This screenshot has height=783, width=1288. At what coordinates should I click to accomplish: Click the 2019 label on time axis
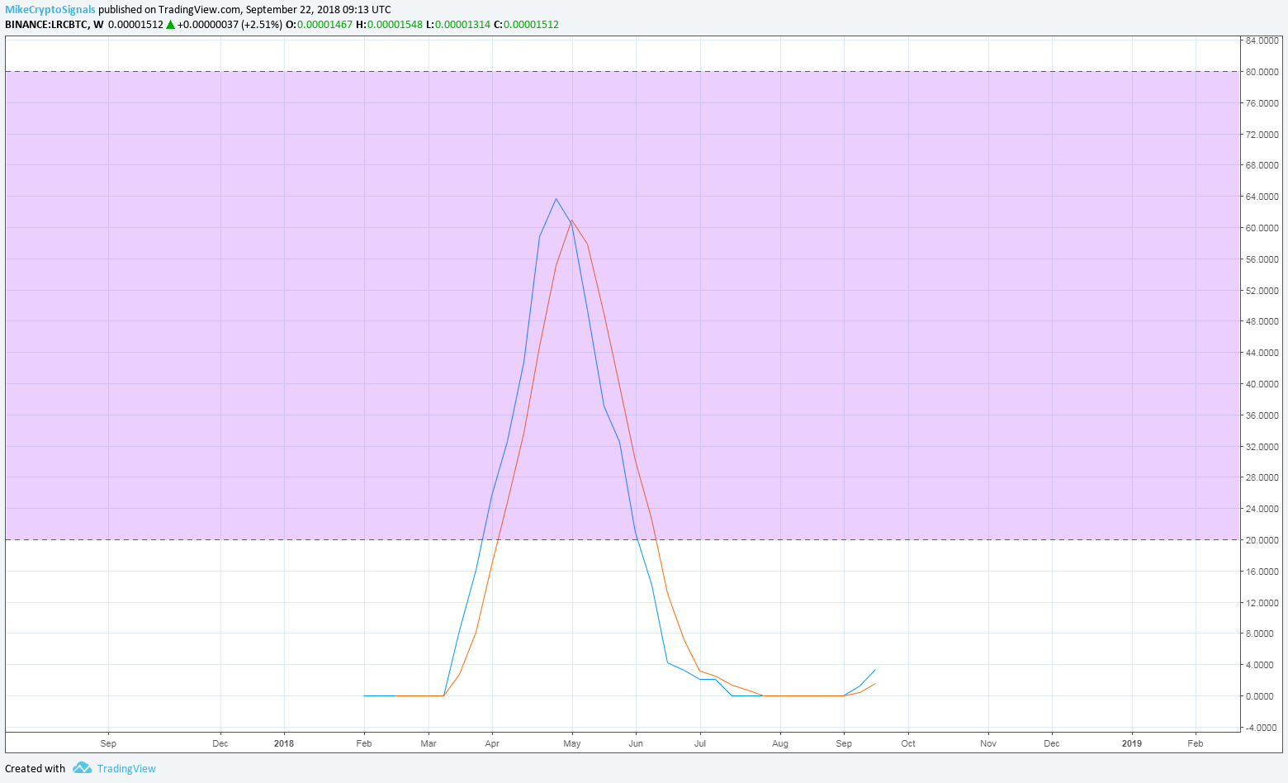click(x=1132, y=743)
